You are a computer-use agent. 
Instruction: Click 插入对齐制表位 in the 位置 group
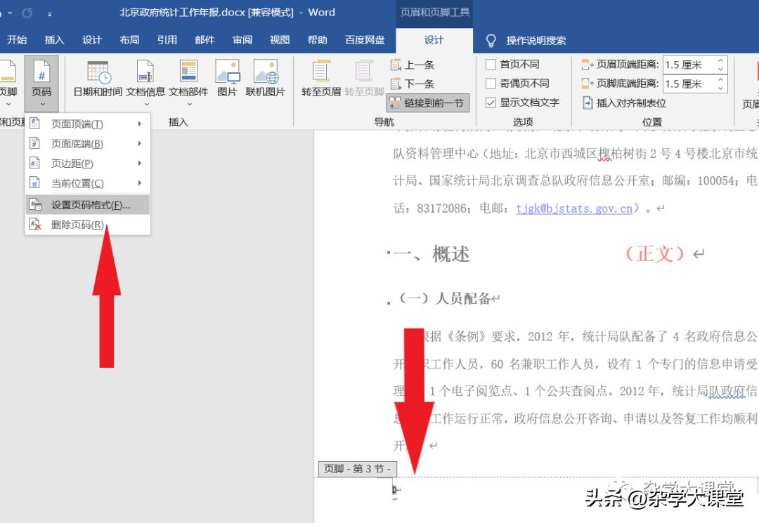632,102
